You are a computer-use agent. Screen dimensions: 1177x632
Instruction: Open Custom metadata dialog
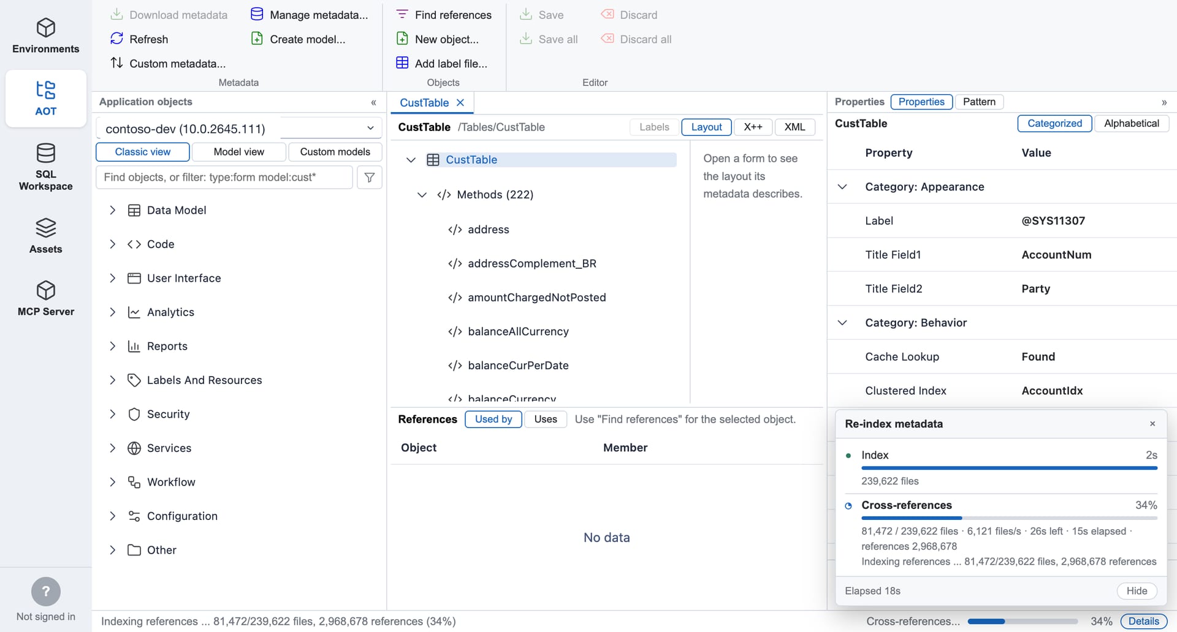(168, 63)
